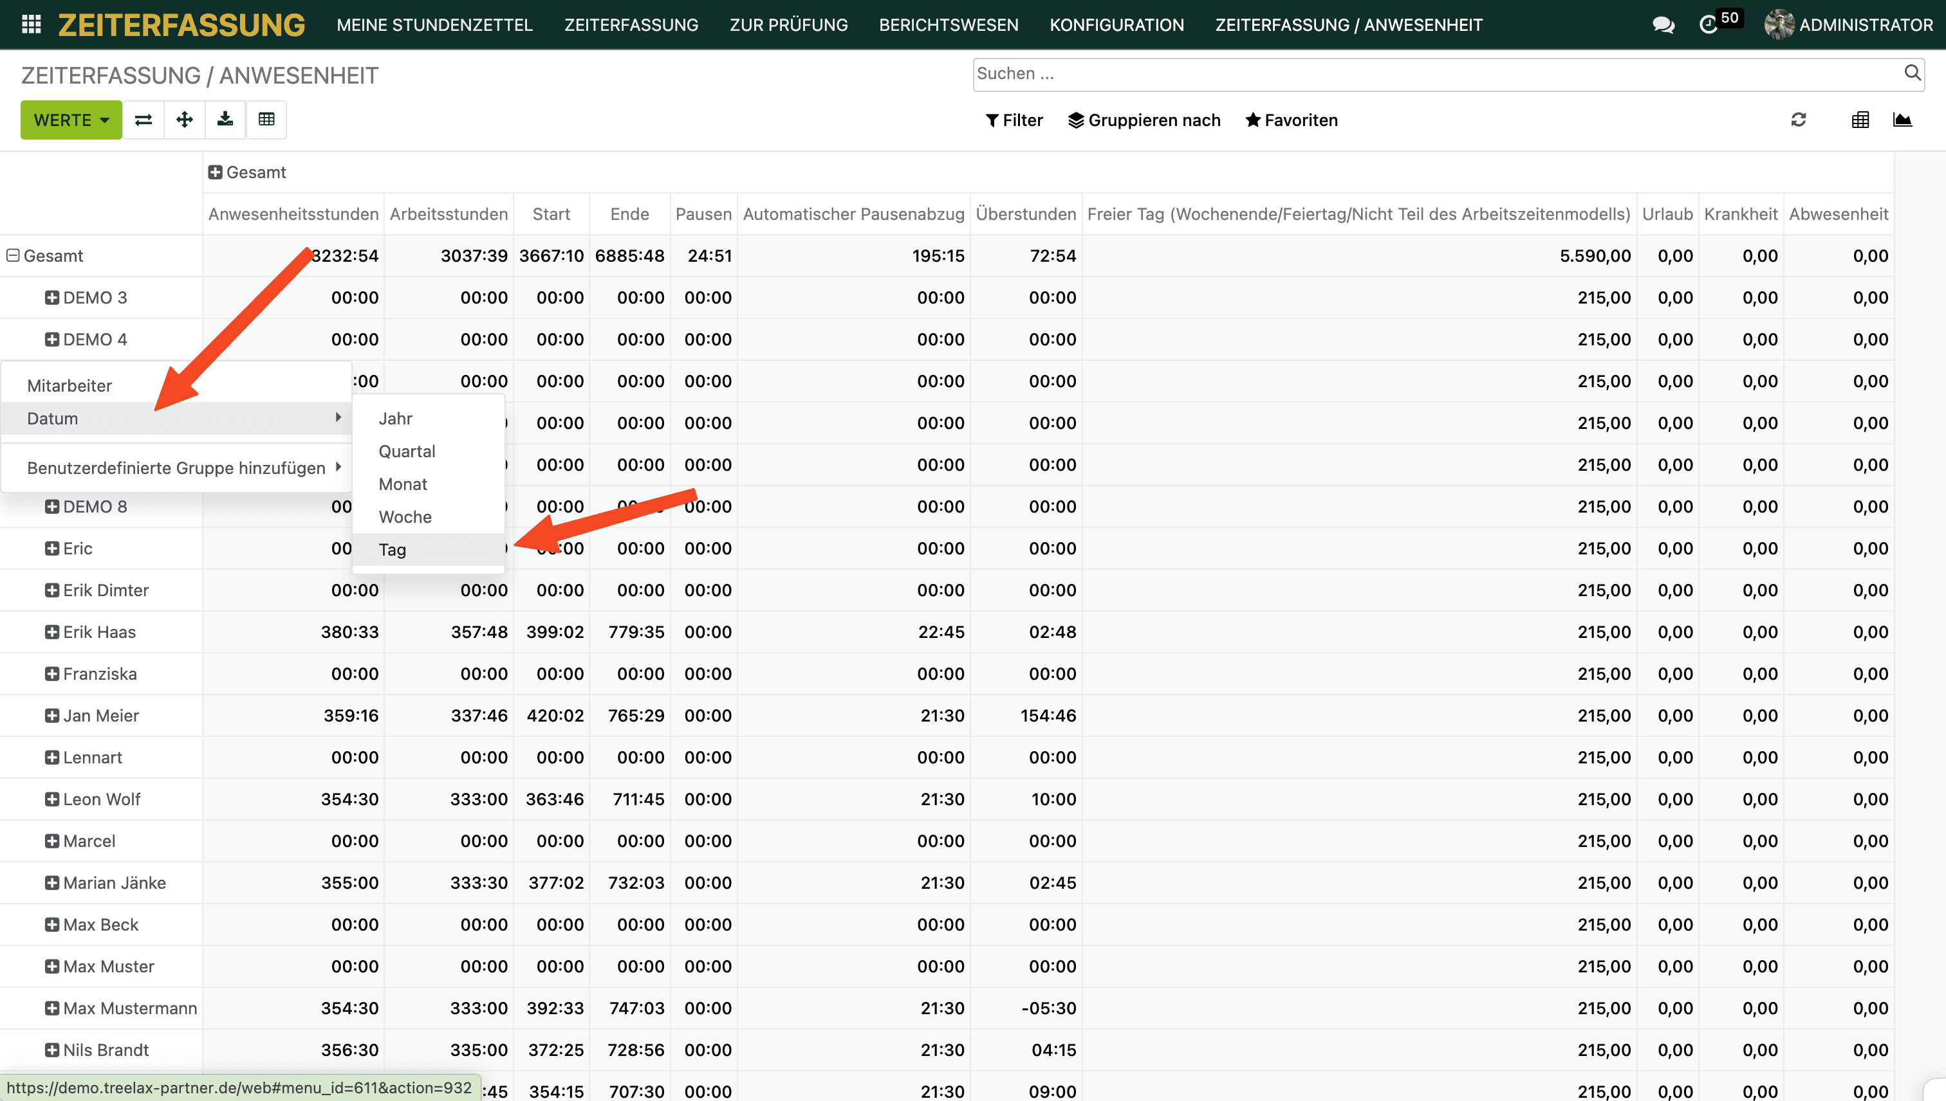1946x1101 pixels.
Task: Open the WERTE dropdown
Action: coord(71,120)
